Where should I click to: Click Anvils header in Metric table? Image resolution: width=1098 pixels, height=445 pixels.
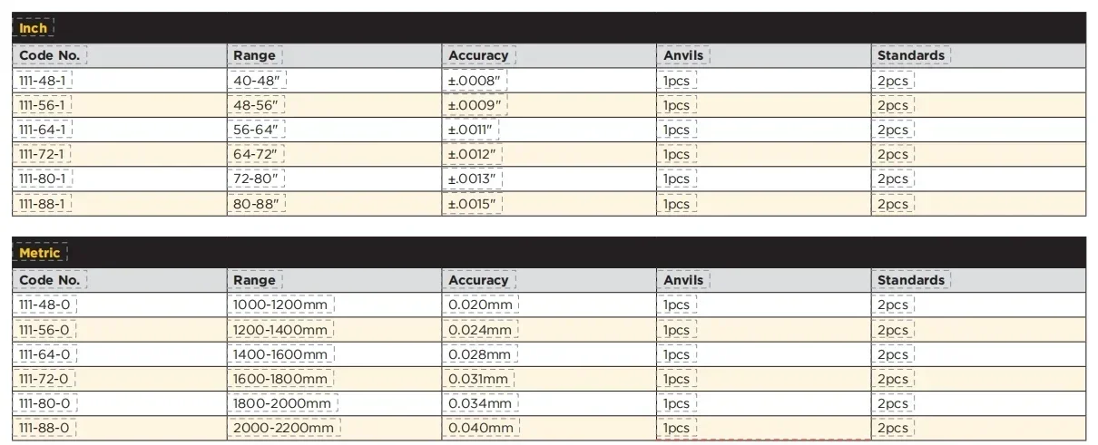[684, 280]
